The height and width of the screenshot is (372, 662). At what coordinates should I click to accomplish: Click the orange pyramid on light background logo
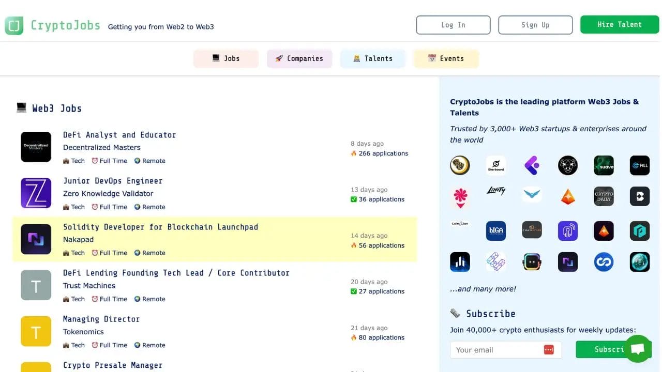[x=568, y=196]
